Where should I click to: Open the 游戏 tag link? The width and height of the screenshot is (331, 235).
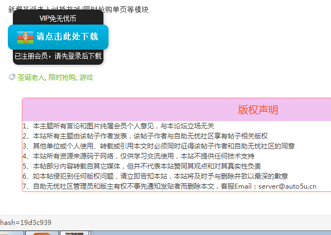[86, 78]
